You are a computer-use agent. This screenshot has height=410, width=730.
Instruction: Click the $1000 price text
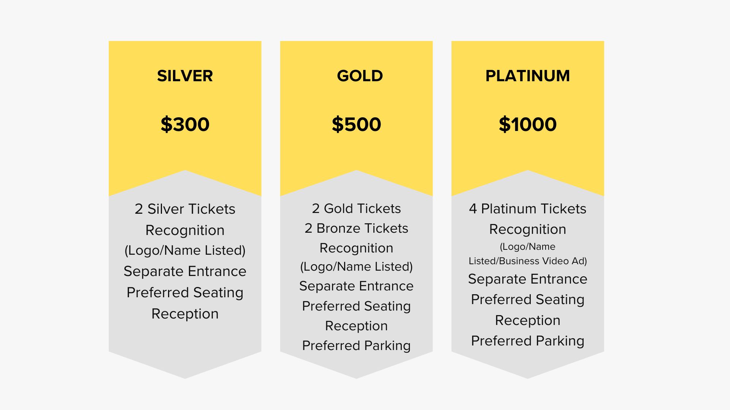528,124
